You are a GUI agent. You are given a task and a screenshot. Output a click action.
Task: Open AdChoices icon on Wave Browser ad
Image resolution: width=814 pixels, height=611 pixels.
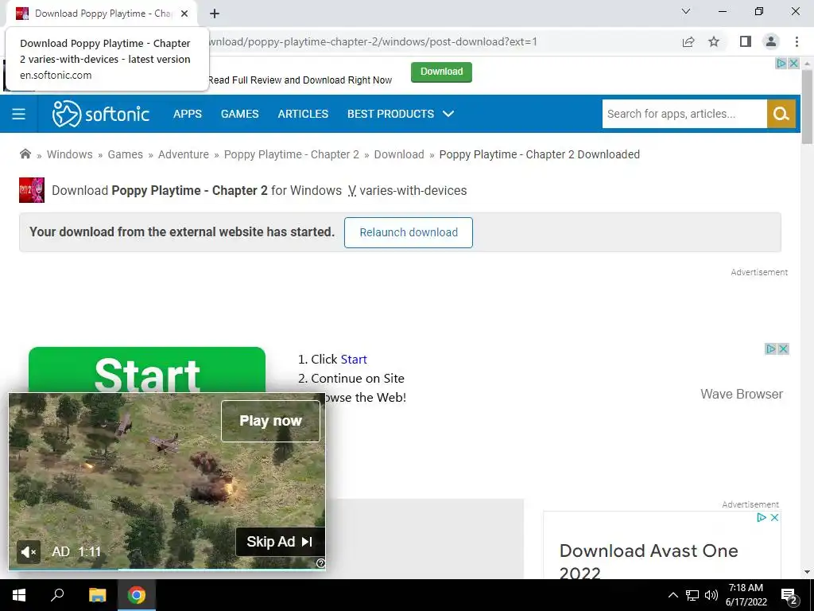771,348
